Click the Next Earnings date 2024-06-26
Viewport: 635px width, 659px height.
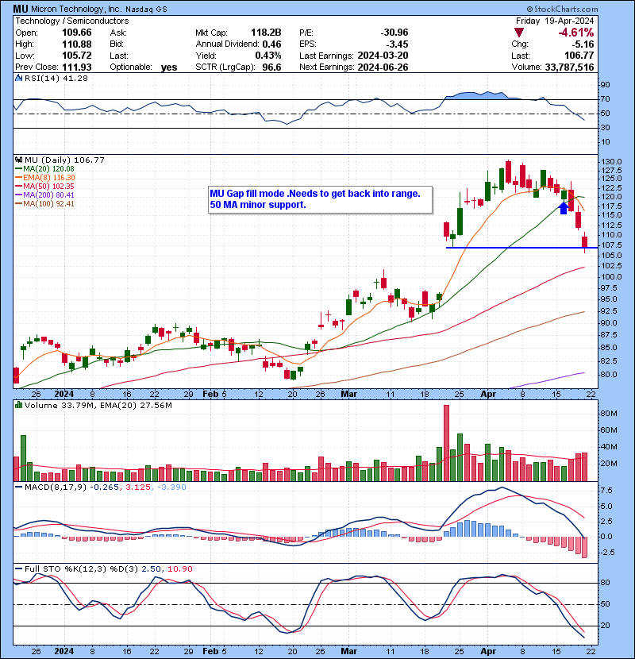tap(383, 67)
